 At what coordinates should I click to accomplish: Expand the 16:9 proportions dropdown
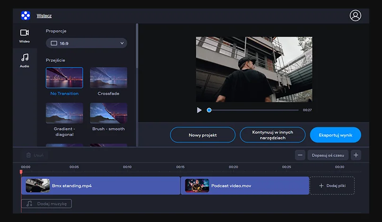click(x=87, y=43)
